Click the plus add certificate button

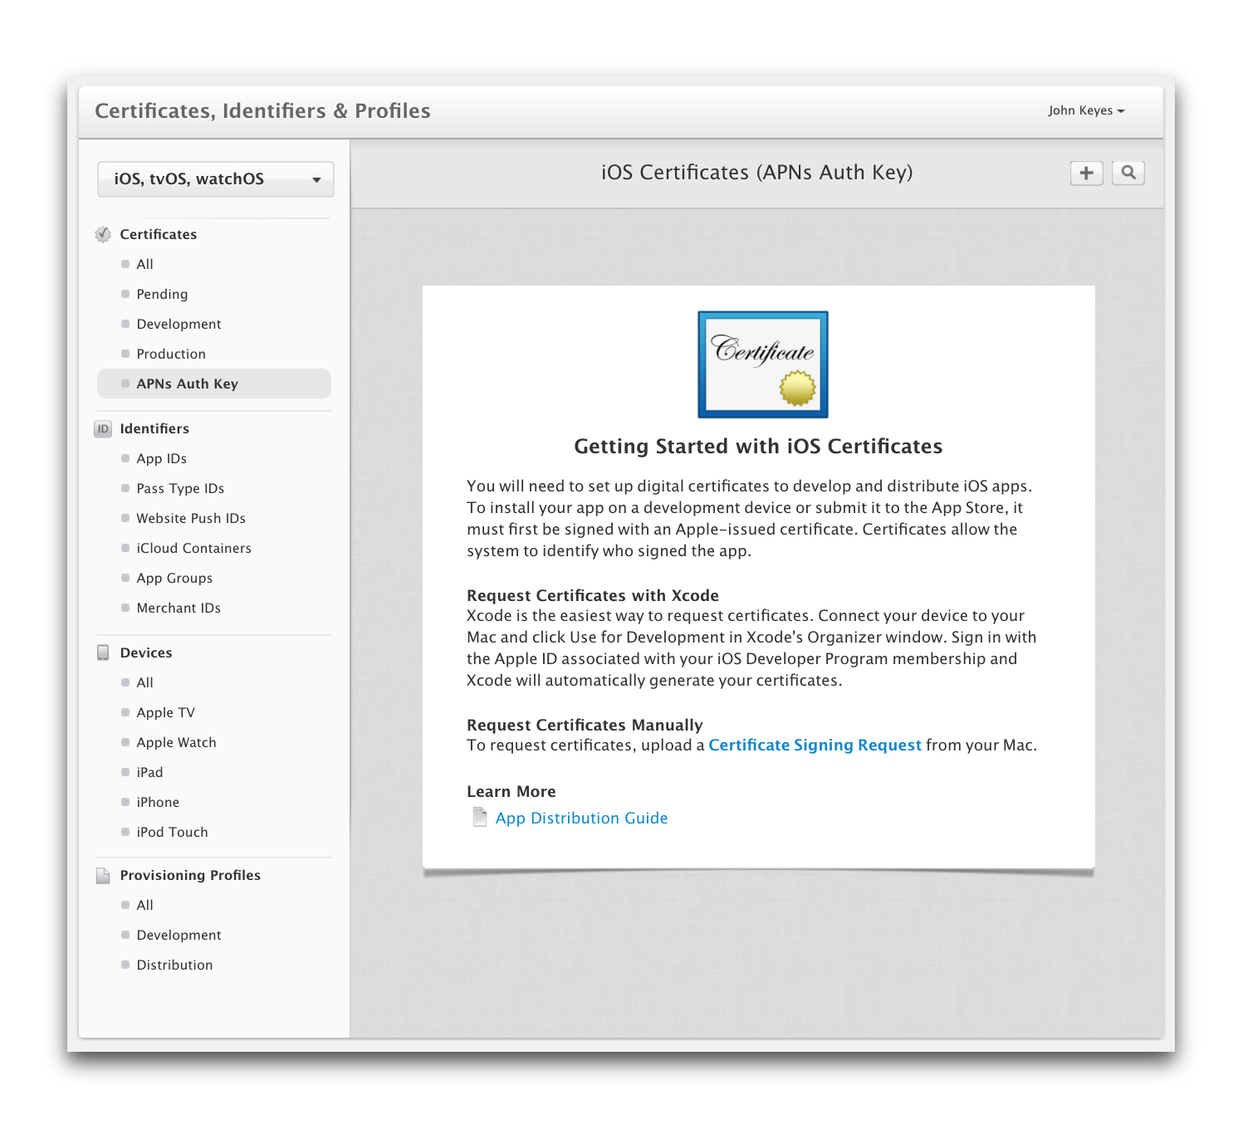pos(1086,173)
